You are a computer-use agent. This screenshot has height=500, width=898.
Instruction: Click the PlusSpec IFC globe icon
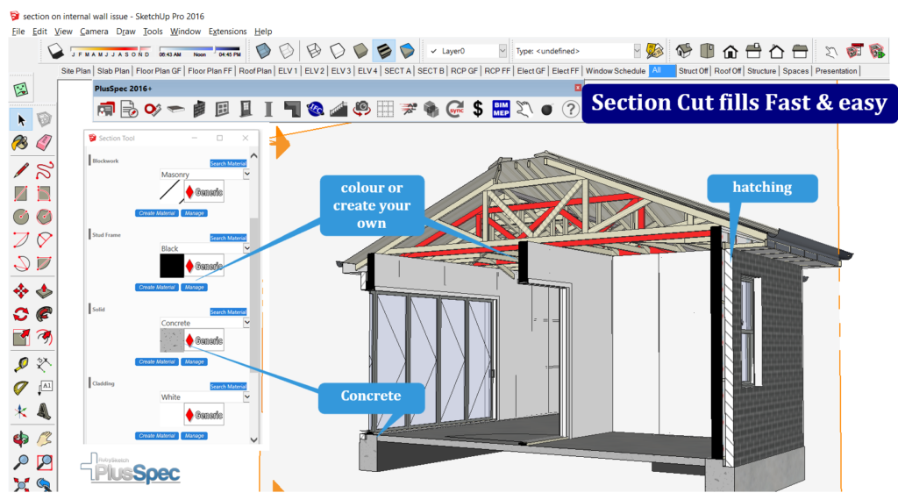click(x=316, y=109)
